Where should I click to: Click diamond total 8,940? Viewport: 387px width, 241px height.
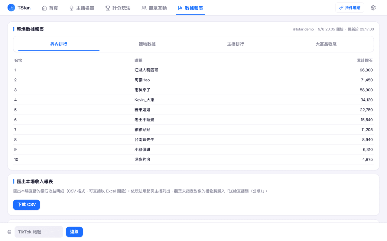click(367, 139)
